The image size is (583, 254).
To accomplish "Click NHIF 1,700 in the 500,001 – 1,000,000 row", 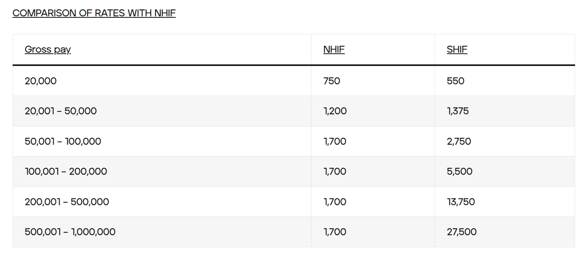I will [335, 232].
